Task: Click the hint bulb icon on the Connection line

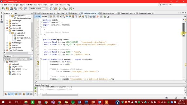Action: point(38,62)
